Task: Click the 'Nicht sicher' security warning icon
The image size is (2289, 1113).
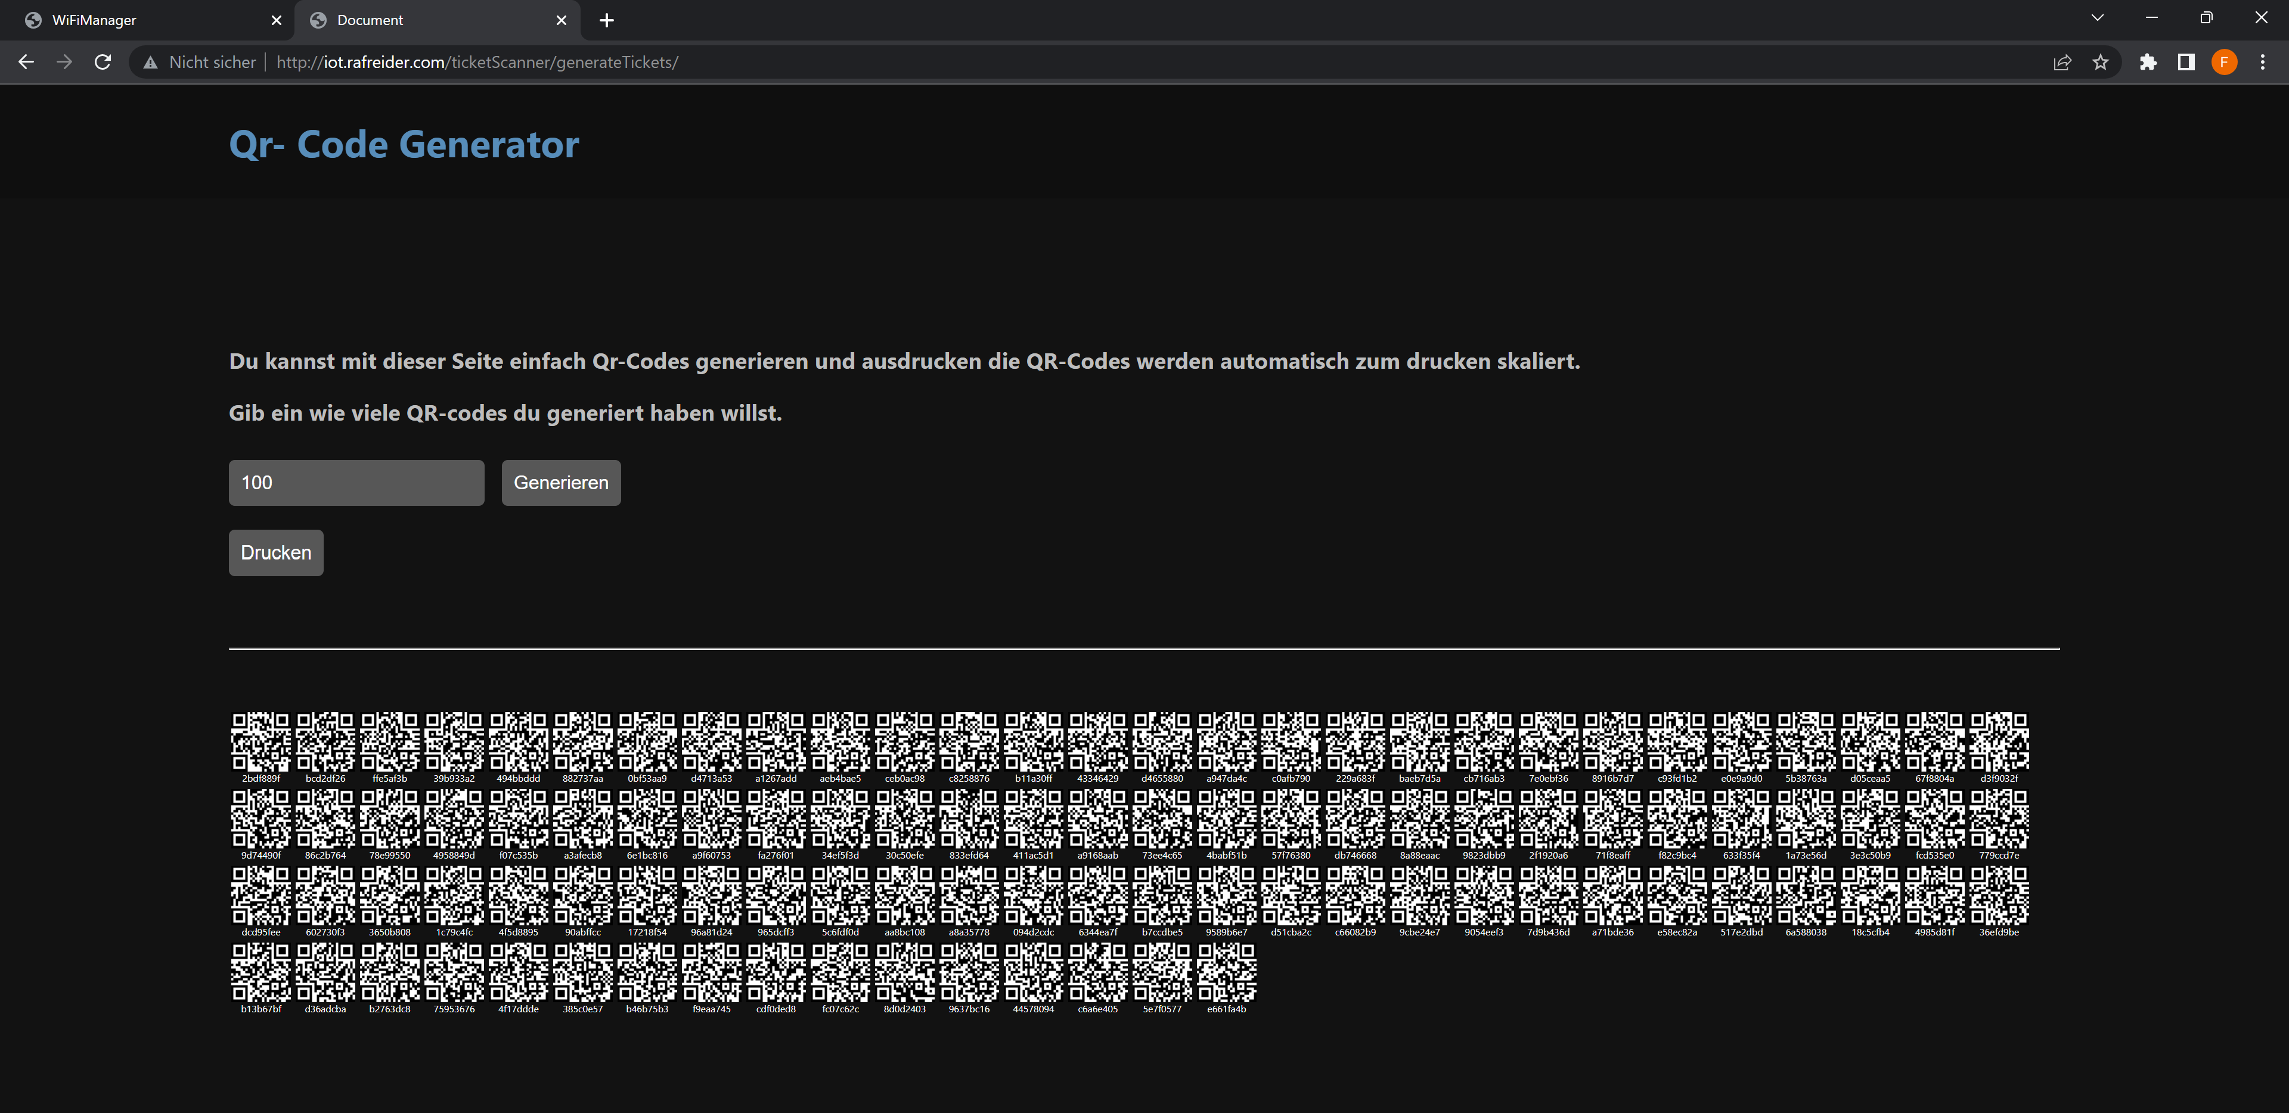Action: click(151, 62)
